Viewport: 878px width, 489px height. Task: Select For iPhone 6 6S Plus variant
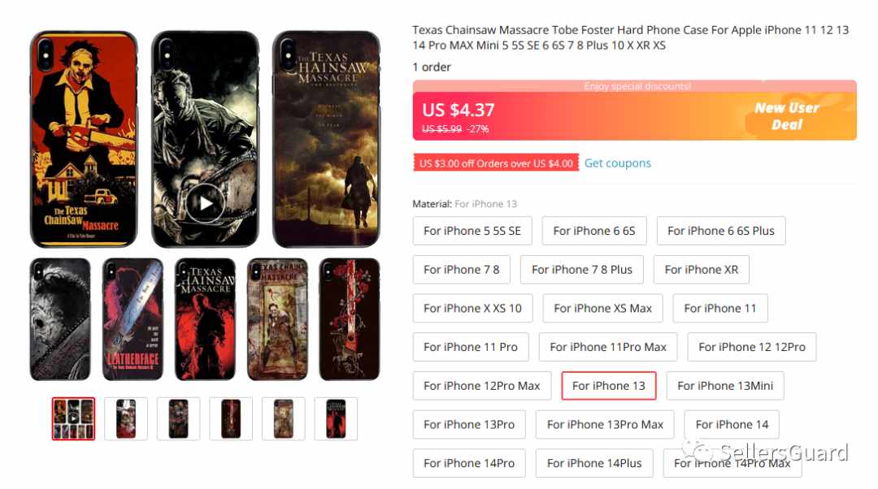(720, 231)
